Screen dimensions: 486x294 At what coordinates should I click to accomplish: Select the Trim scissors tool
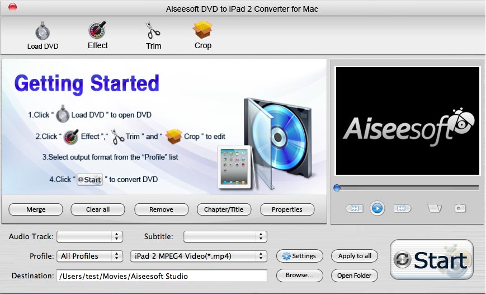tap(153, 35)
